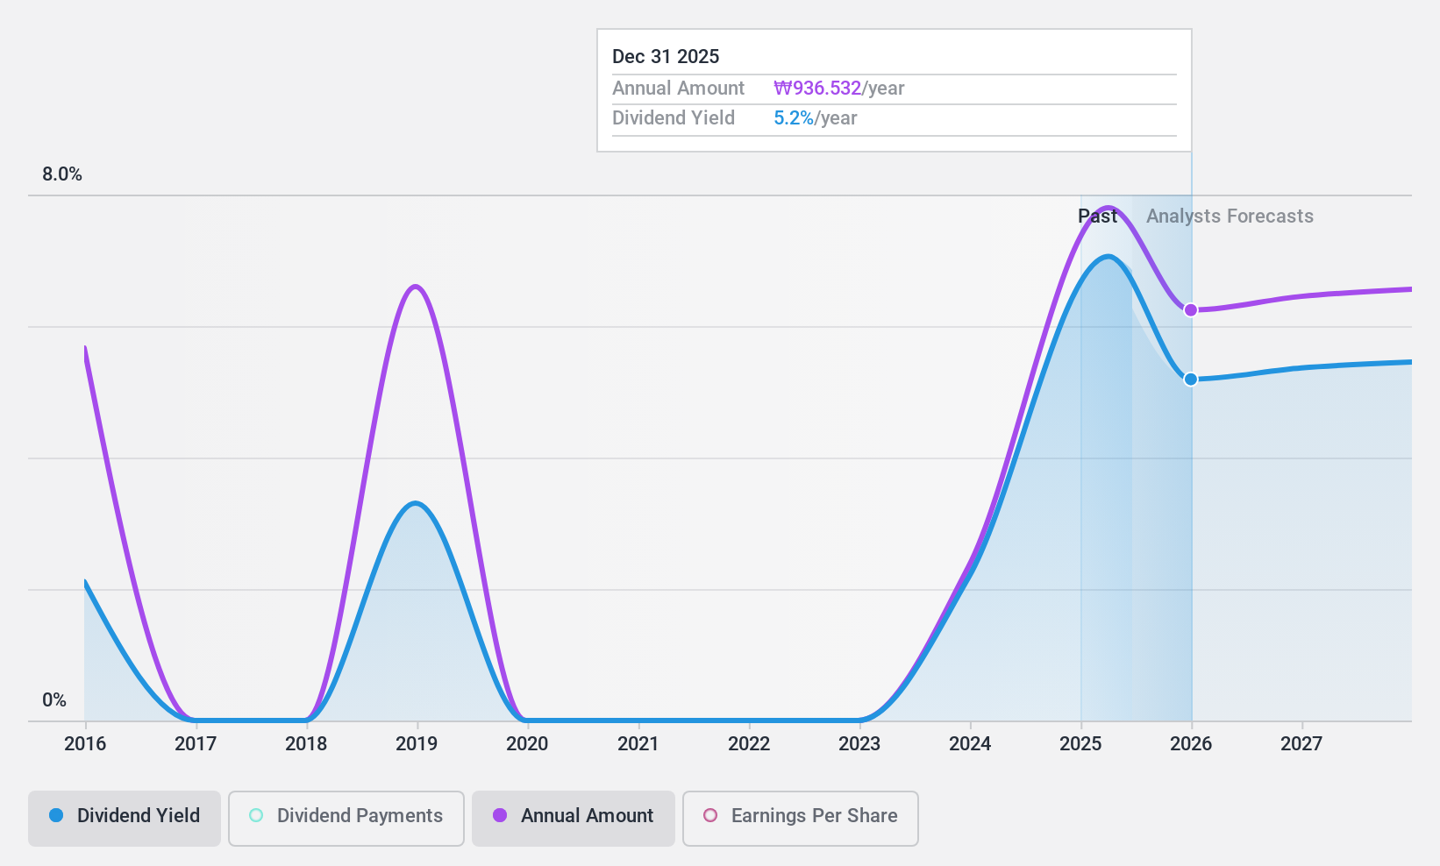1440x866 pixels.
Task: Toggle the Annual Amount legend button
Action: coord(574,819)
